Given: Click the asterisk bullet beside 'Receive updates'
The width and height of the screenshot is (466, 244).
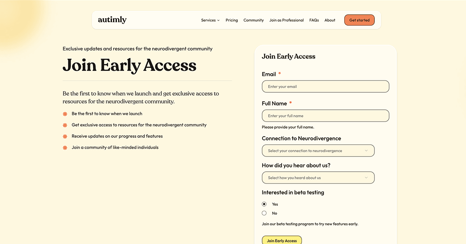Looking at the screenshot, I should (x=65, y=136).
